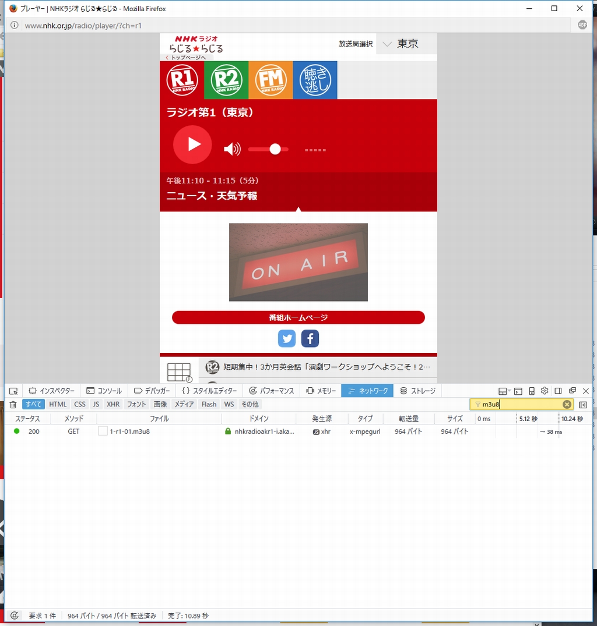Toggle the メディア network filter
597x626 pixels.
(184, 404)
